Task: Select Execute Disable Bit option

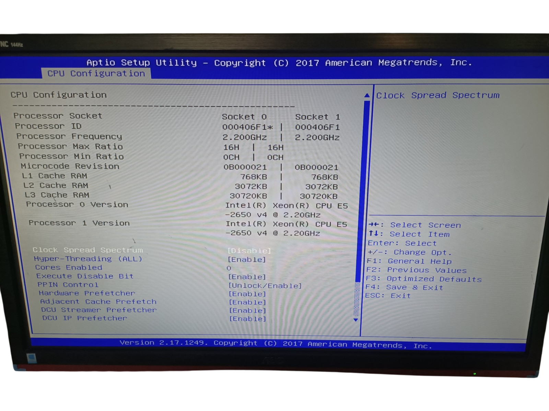Action: click(x=85, y=276)
